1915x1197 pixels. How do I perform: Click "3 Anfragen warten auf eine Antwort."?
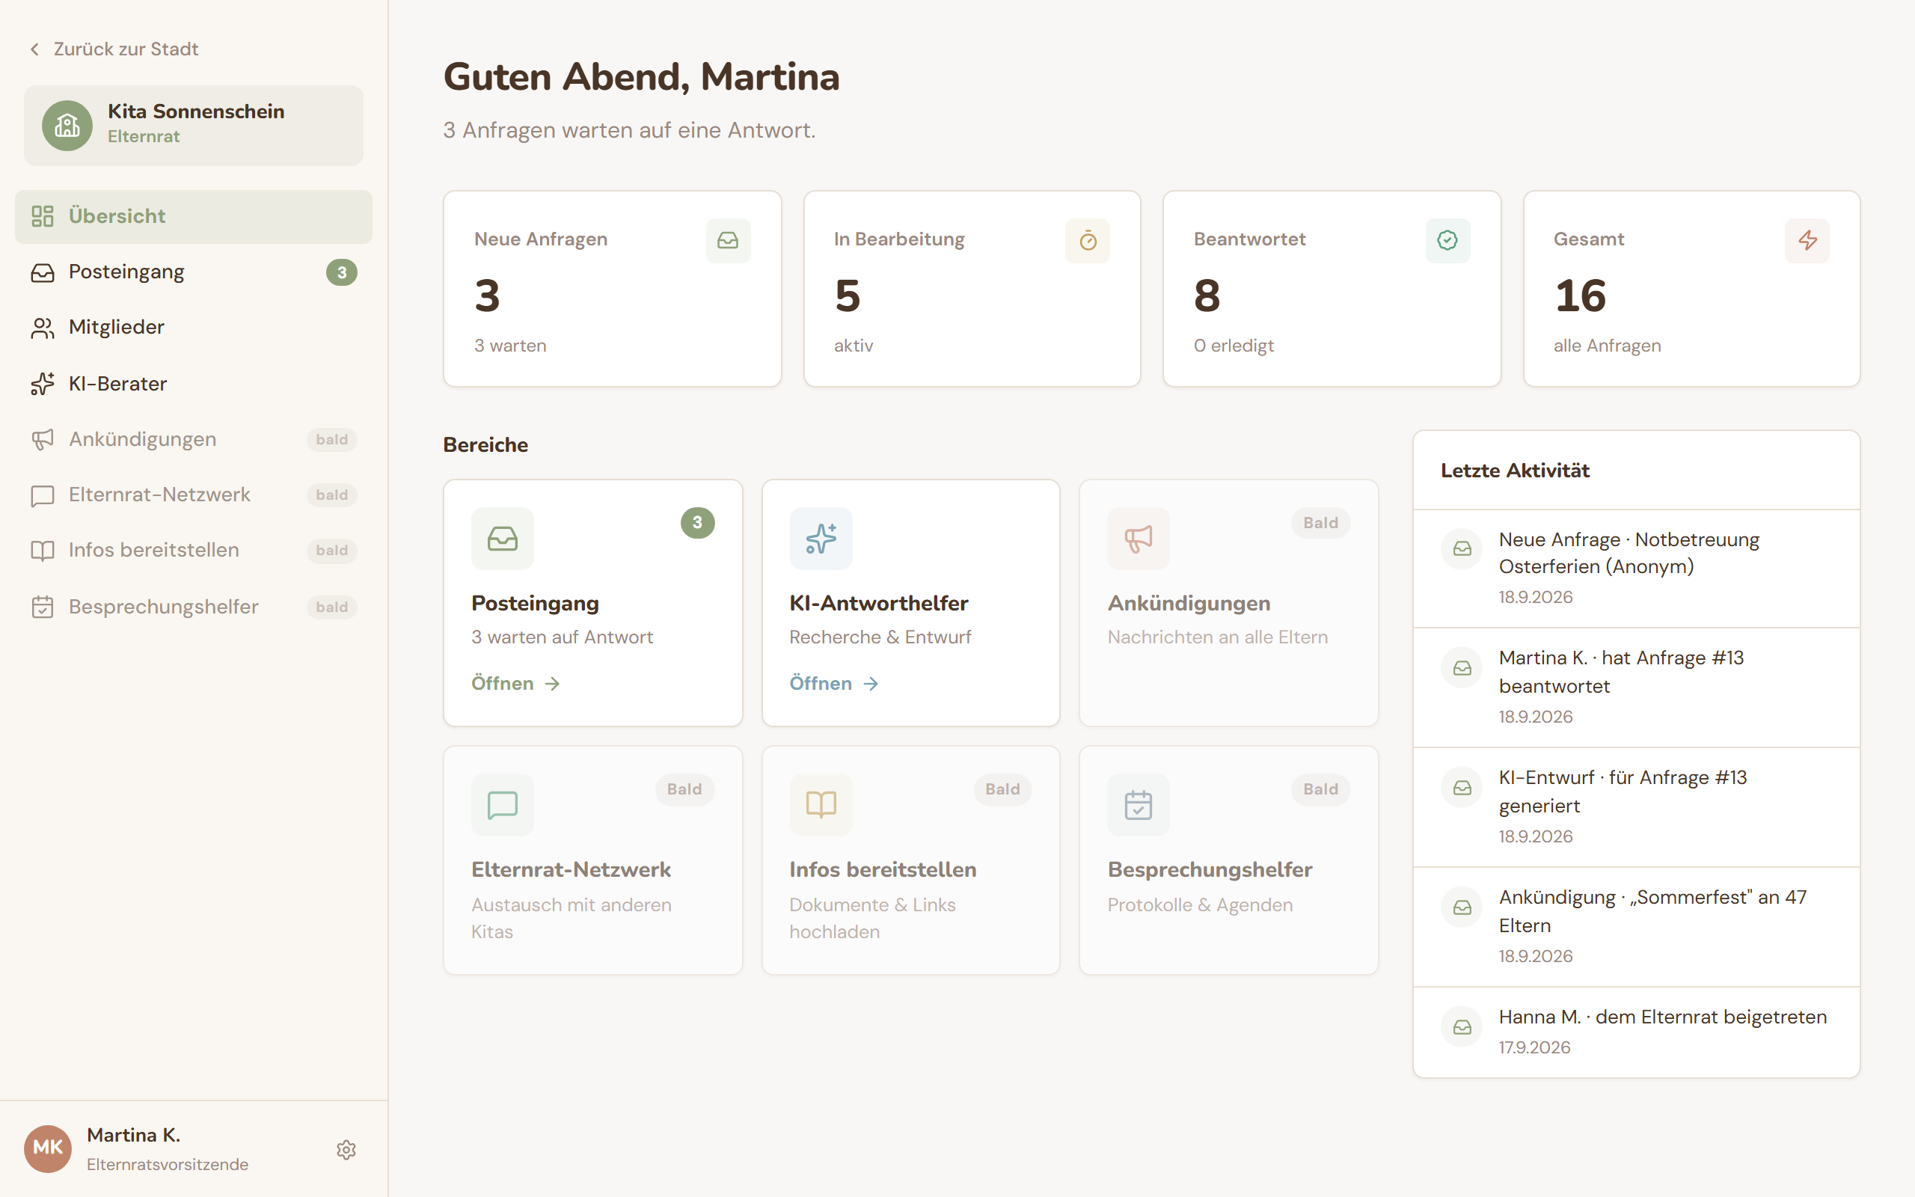point(629,130)
